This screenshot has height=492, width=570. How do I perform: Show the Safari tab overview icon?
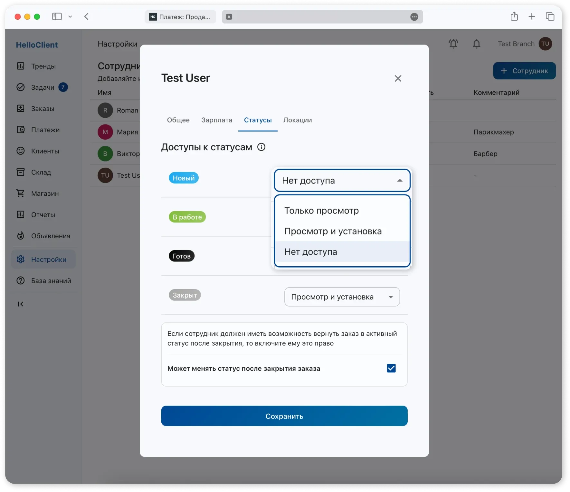[x=550, y=16]
